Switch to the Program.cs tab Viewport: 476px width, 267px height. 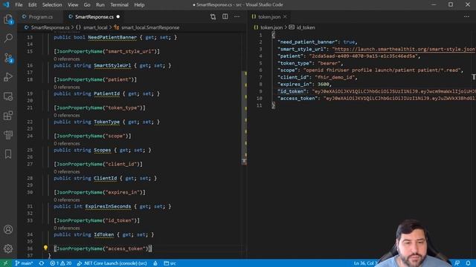[x=41, y=16]
